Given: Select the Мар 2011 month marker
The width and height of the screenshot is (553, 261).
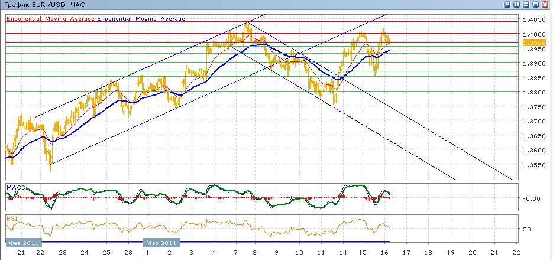Looking at the screenshot, I should tap(161, 242).
